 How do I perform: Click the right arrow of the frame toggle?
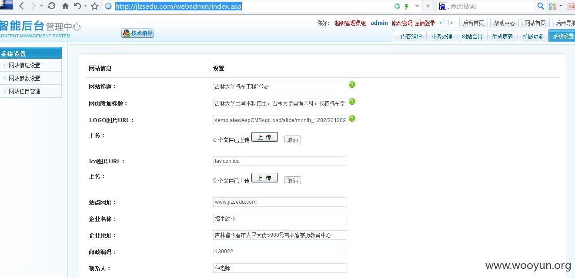[451, 23]
